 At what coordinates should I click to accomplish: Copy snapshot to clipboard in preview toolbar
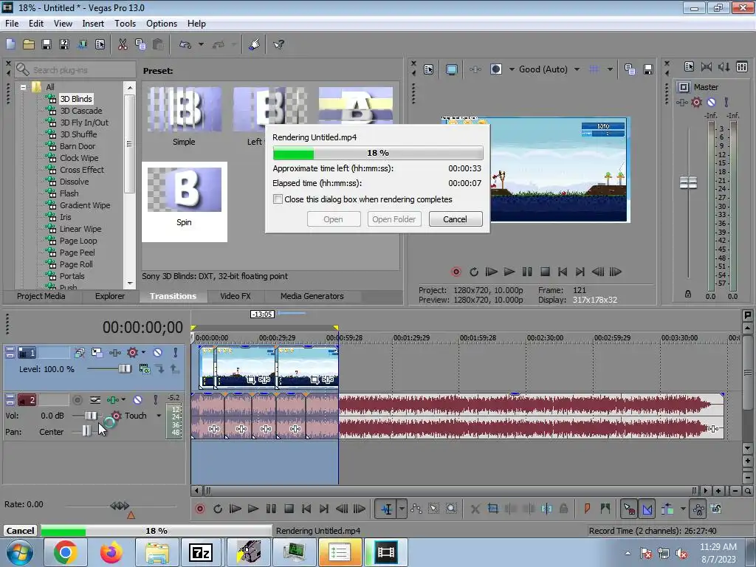630,69
